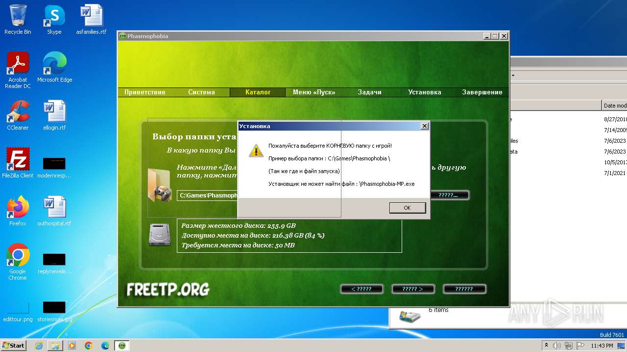Show hidden tray icons arrow
The height and width of the screenshot is (352, 627).
546,346
